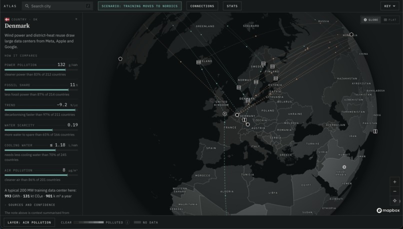This screenshot has width=403, height=229.
Task: Click the data center marker above the Finland label
Action: click(x=272, y=66)
